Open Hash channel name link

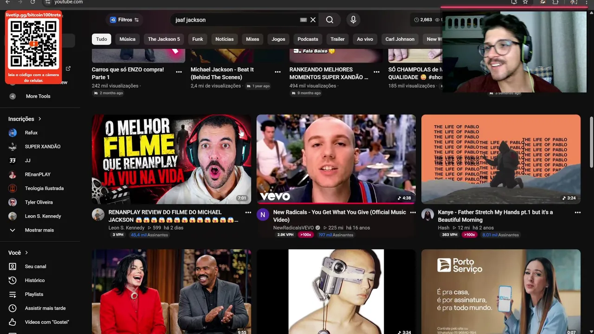[444, 228]
